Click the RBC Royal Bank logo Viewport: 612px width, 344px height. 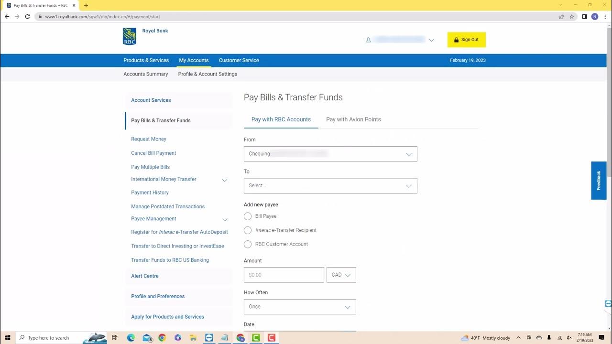130,36
